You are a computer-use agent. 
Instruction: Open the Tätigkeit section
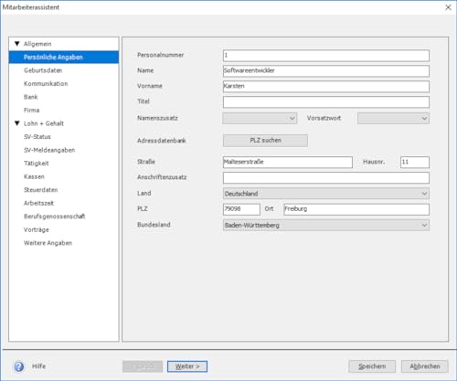coord(37,164)
